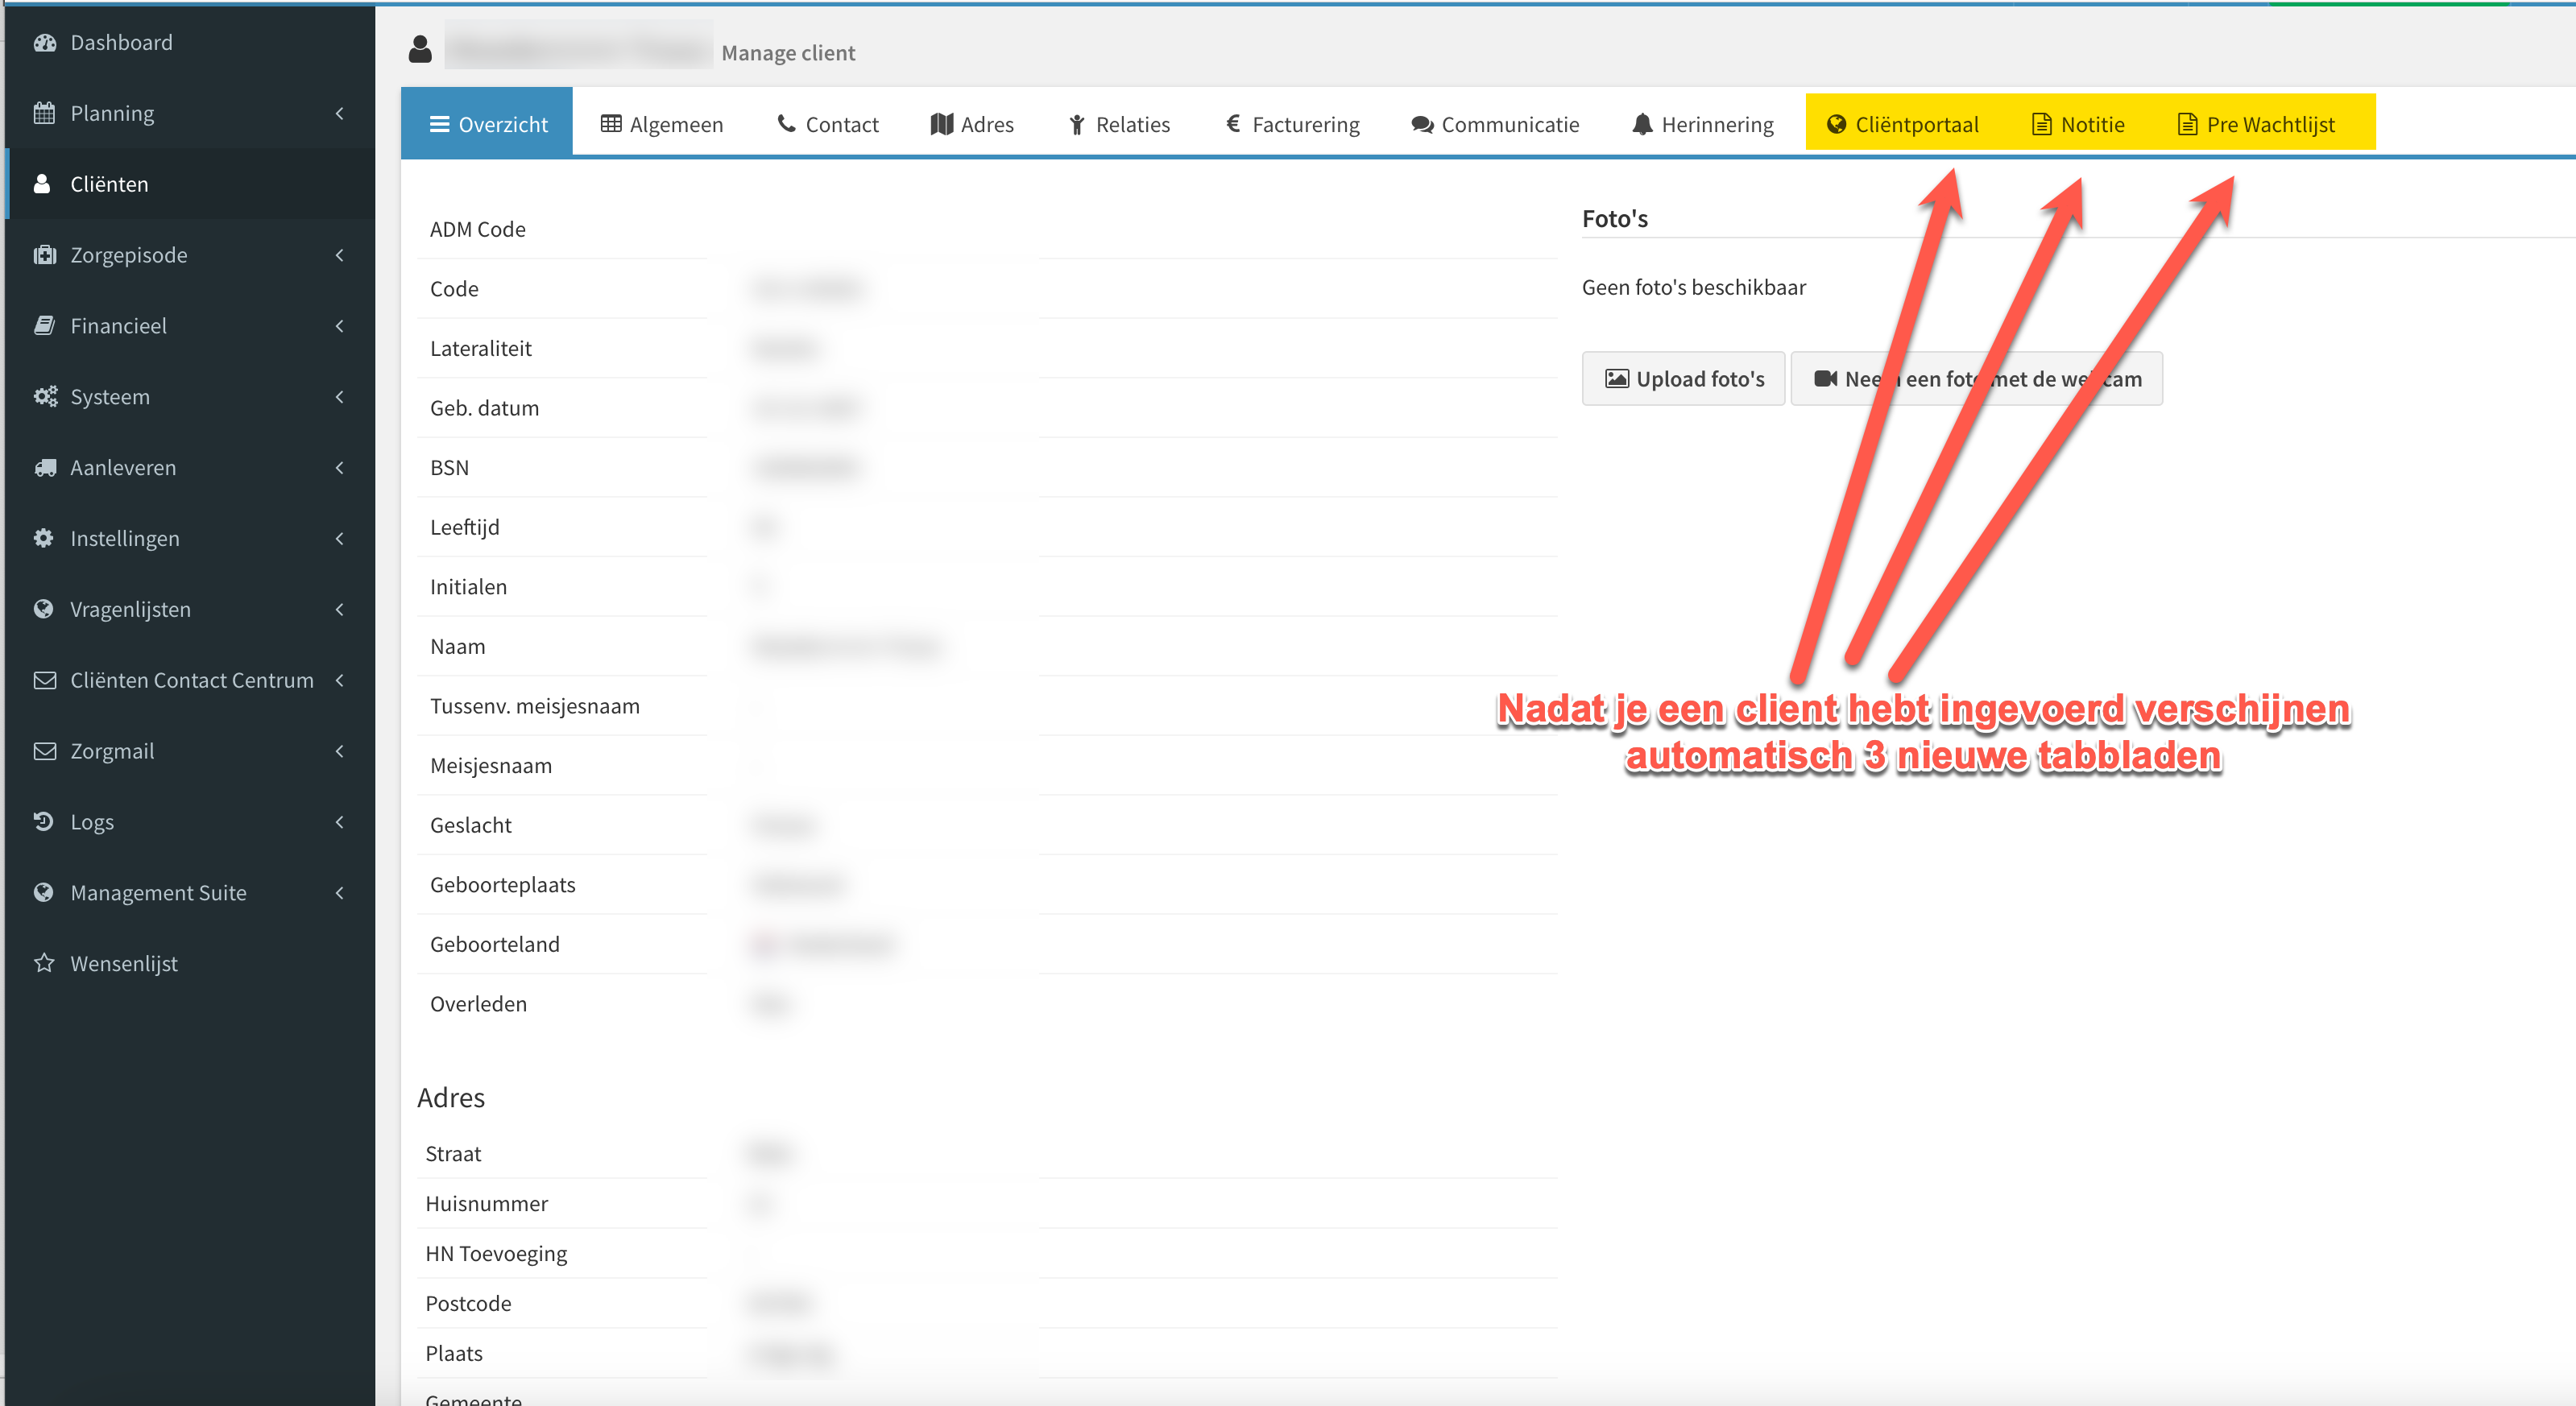Click the Foto's section heading
This screenshot has height=1406, width=2576.
pos(1615,218)
